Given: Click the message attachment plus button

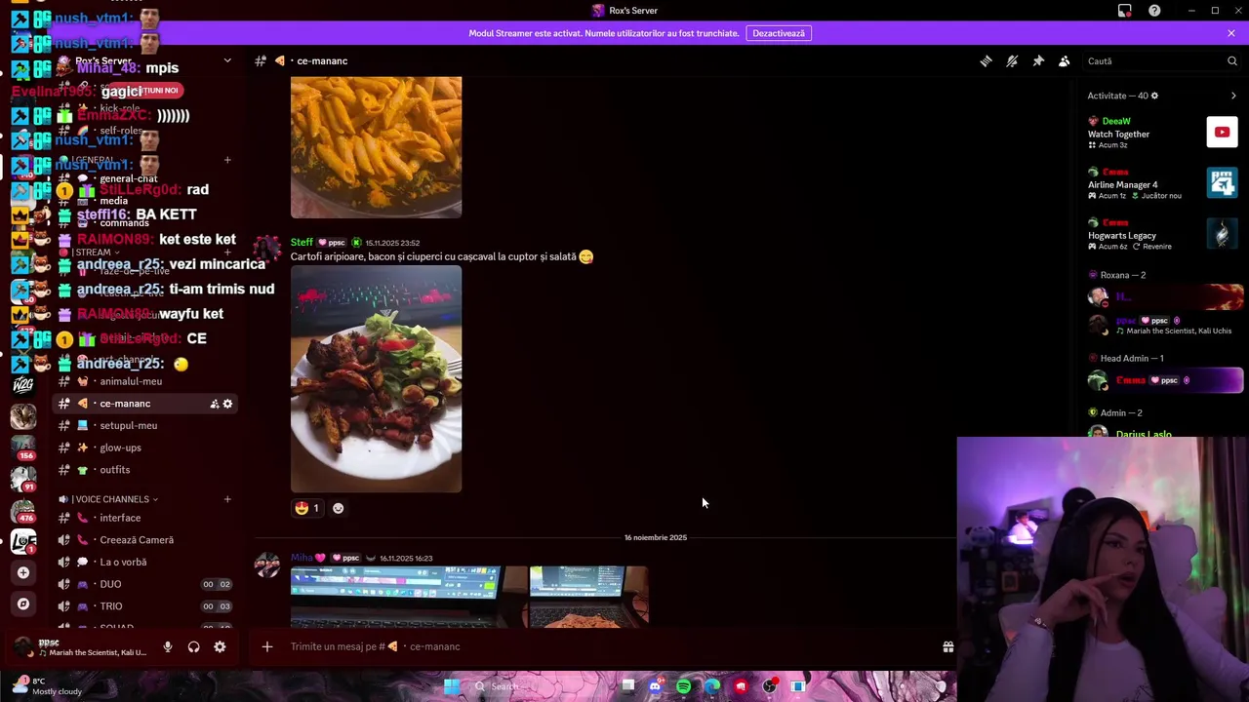Looking at the screenshot, I should (266, 646).
